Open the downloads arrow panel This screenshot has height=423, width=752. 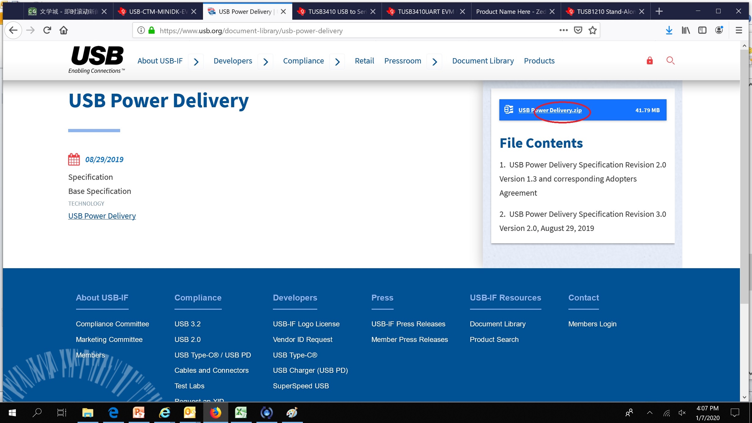pos(669,30)
